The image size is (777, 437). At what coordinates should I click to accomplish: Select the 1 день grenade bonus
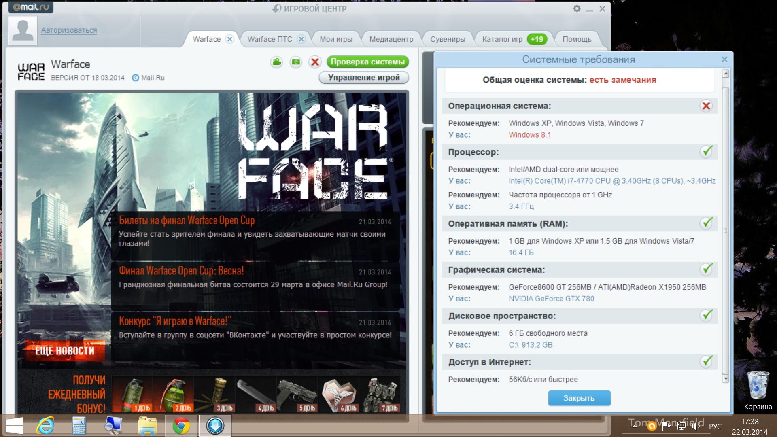pos(132,395)
